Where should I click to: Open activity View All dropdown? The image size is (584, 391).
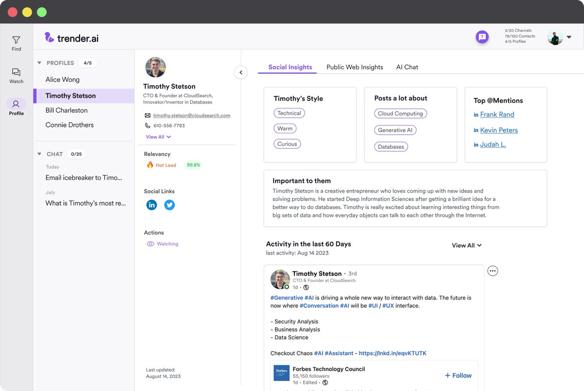point(467,245)
